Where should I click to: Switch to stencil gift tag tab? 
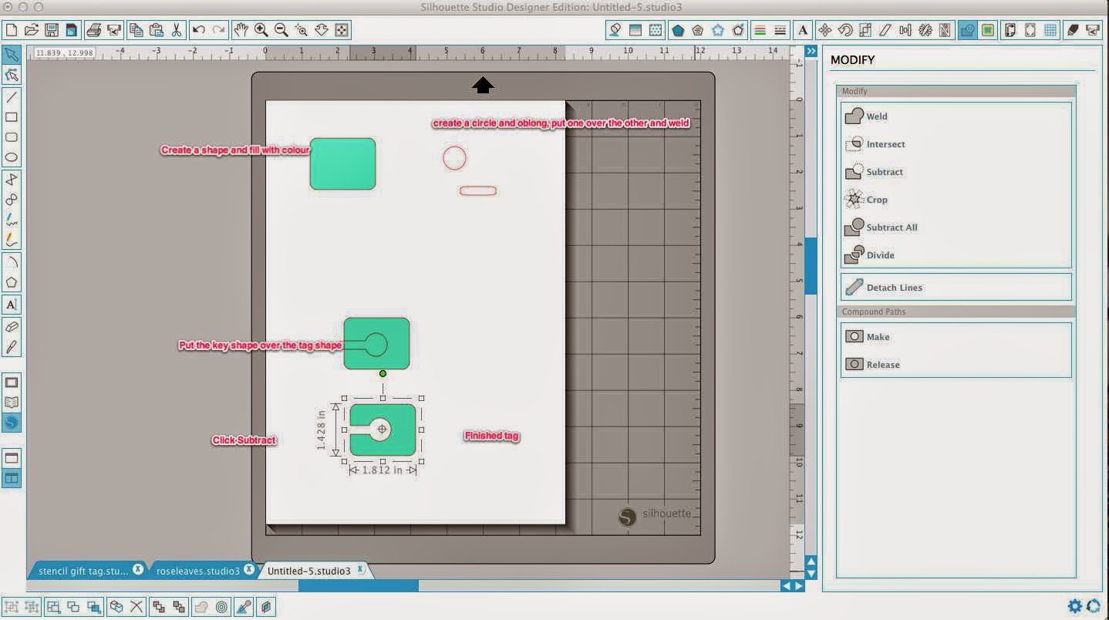(x=83, y=571)
